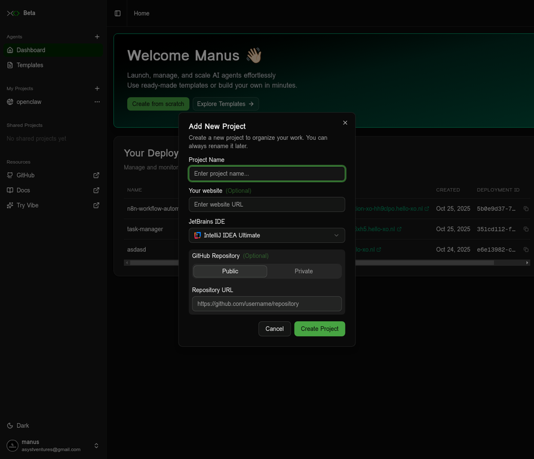
Task: Open Docs via the book icon
Action: pos(9,190)
